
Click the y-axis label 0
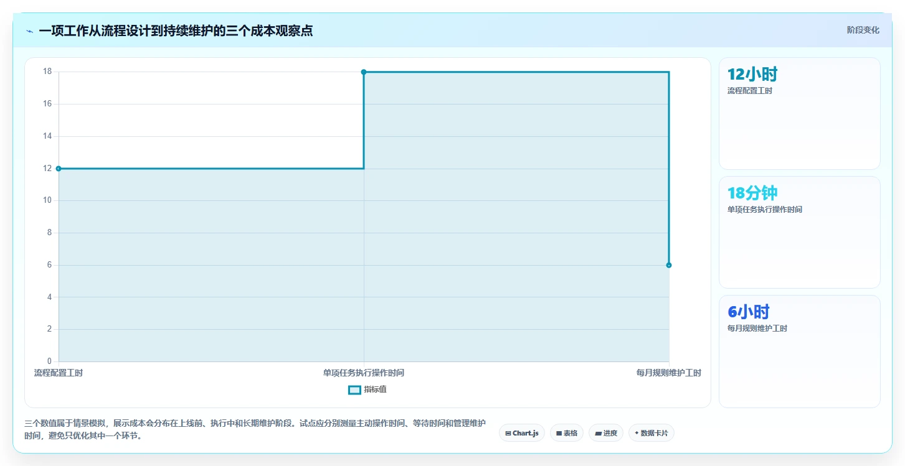point(50,361)
